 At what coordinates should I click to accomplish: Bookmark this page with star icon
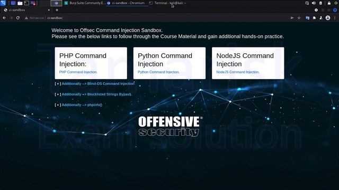point(299,18)
